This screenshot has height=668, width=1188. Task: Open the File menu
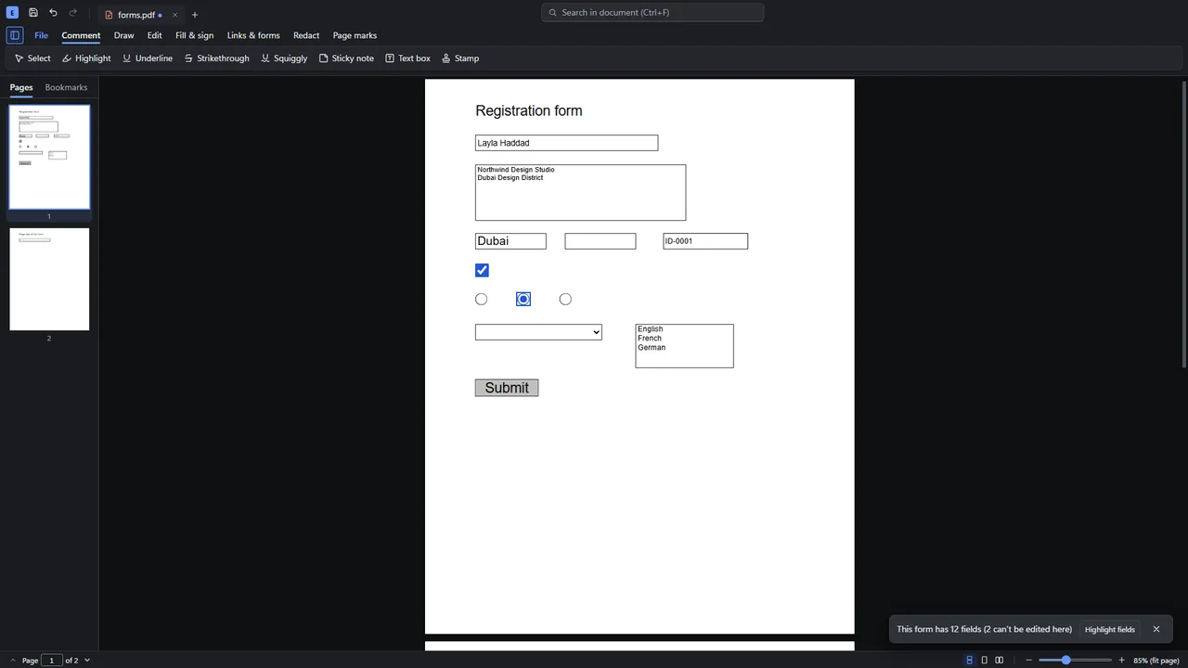tap(42, 35)
